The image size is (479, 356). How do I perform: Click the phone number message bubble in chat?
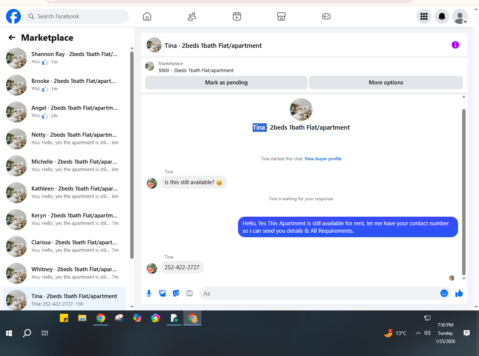(x=182, y=267)
